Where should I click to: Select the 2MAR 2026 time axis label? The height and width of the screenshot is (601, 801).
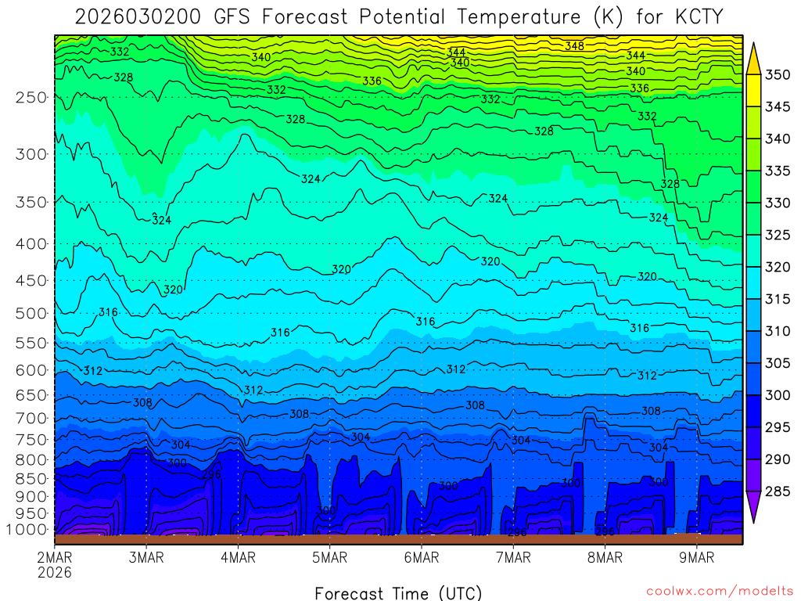(55, 564)
